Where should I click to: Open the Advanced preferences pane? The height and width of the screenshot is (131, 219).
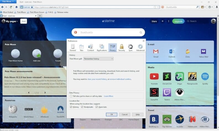pyautogui.click(x=140, y=48)
